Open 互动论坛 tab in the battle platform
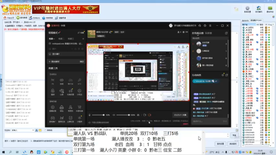 (35, 18)
